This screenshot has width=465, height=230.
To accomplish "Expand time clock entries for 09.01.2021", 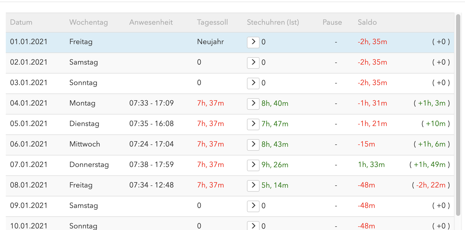I will coord(253,206).
